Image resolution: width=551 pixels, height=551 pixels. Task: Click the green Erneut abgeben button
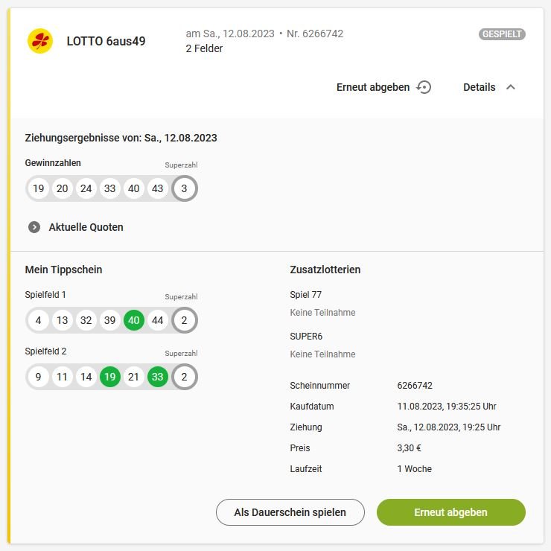(450, 512)
